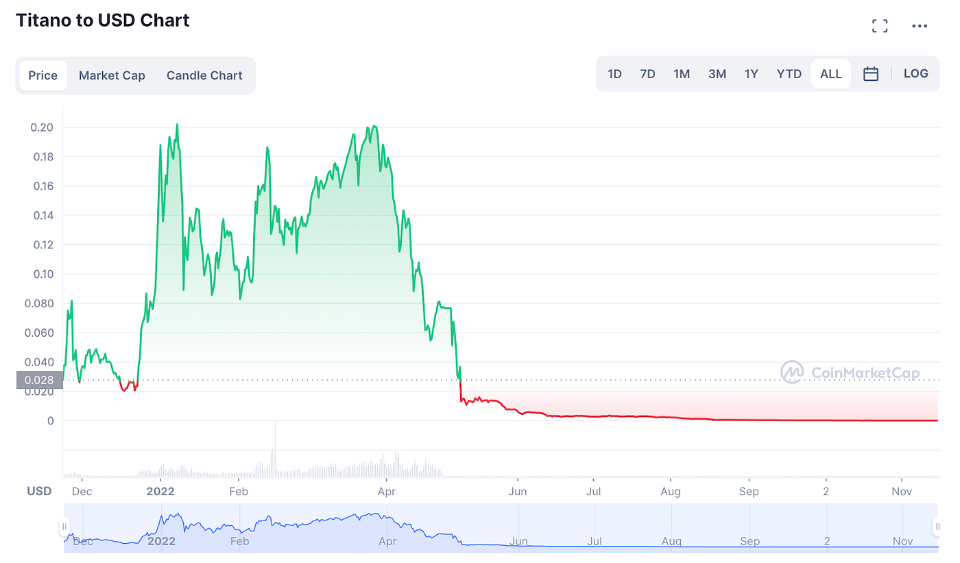The width and height of the screenshot is (960, 563).
Task: Open the chart options three-dot menu
Action: coord(920,25)
